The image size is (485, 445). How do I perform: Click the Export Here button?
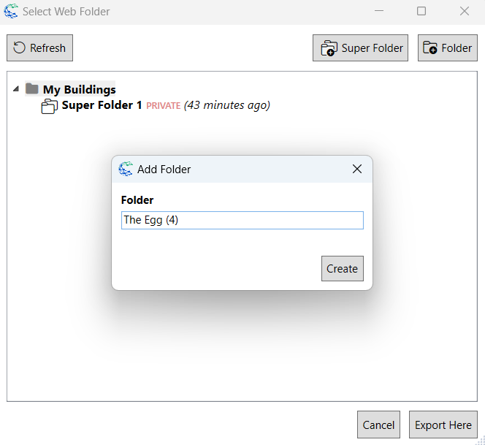click(x=443, y=425)
